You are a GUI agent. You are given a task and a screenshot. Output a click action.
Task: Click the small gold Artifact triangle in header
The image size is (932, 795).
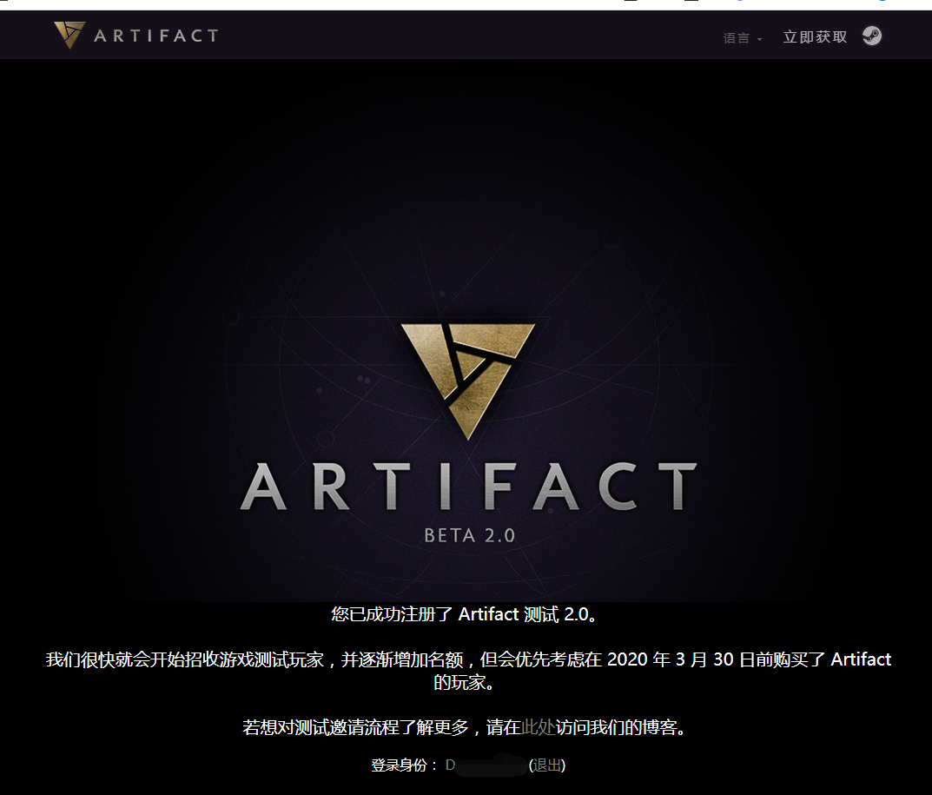(x=69, y=35)
